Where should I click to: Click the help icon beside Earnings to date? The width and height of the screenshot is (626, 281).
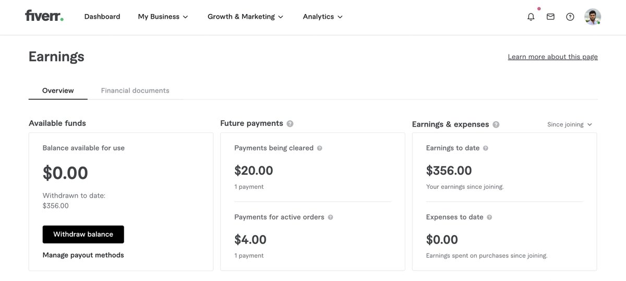486,148
